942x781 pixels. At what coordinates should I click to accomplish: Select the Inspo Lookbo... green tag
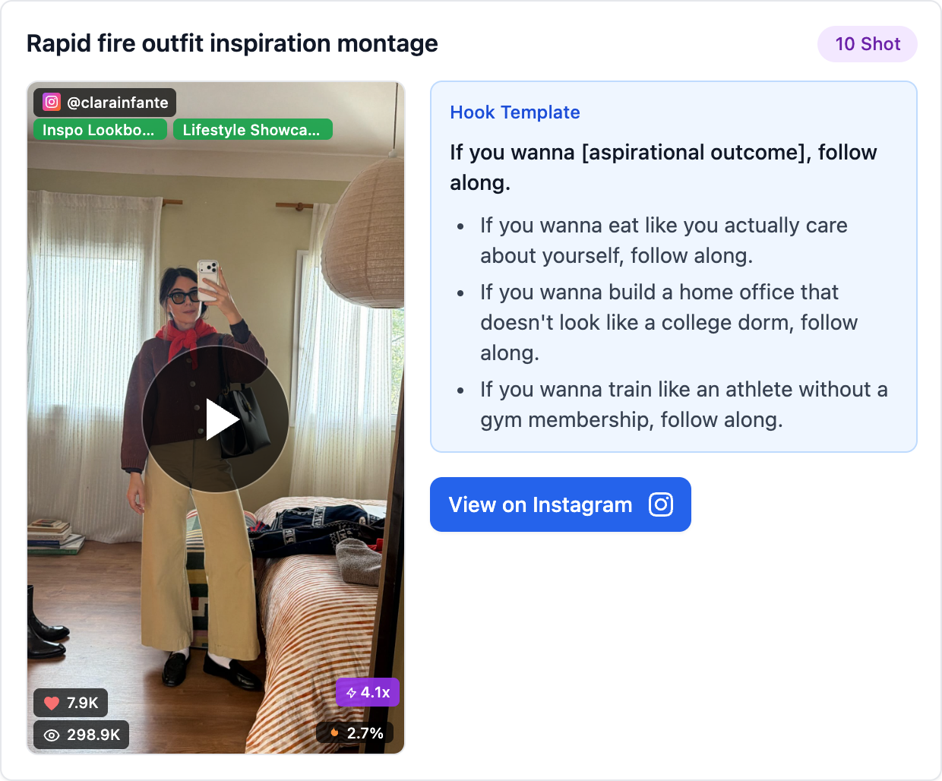click(x=100, y=130)
